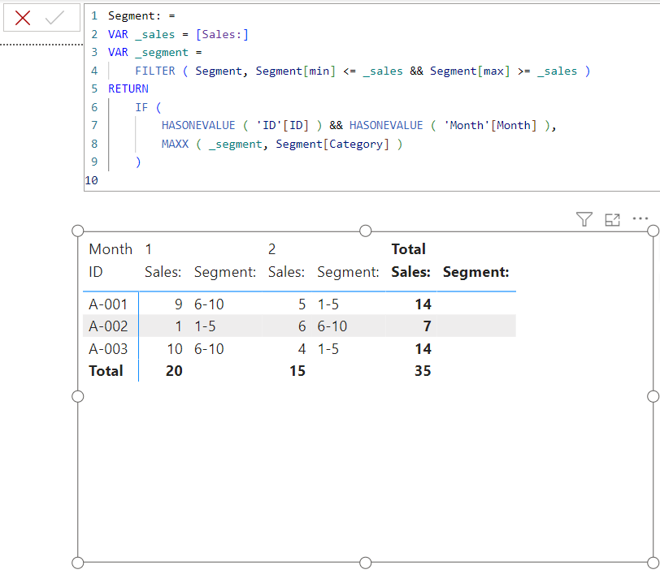Click the month 2 total 15
660x574 pixels.
(x=297, y=371)
